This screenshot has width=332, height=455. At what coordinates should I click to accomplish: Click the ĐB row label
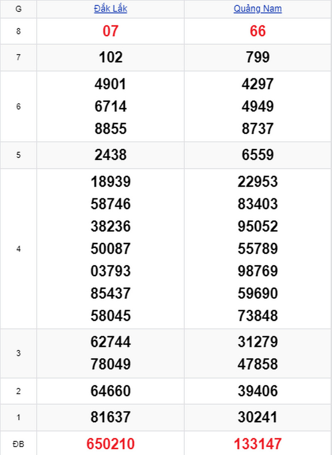[18, 444]
